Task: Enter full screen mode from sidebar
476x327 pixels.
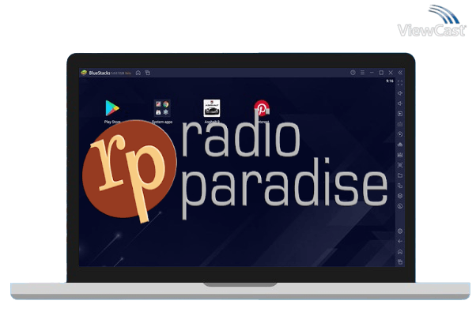Action: [400, 83]
